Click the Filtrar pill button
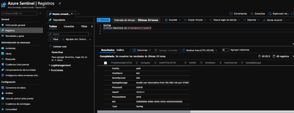The height and width of the screenshot is (113, 294). point(54,39)
